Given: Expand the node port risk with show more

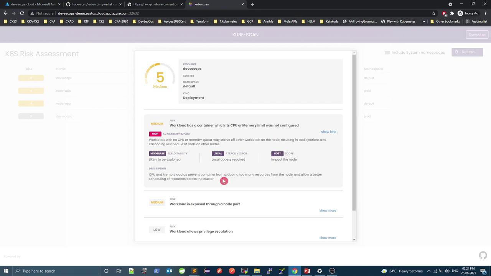Looking at the screenshot, I should (x=328, y=210).
